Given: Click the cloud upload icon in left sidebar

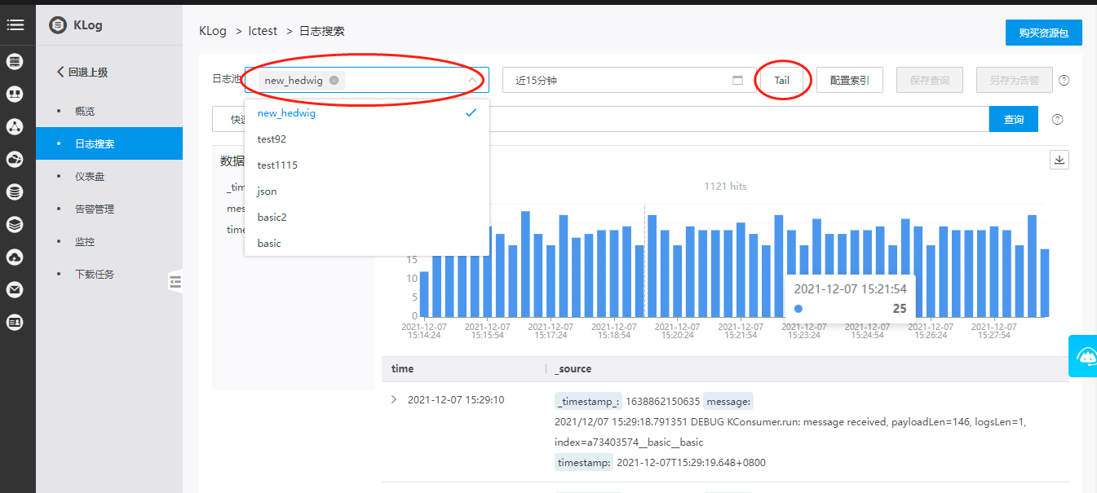Looking at the screenshot, I should click(15, 257).
